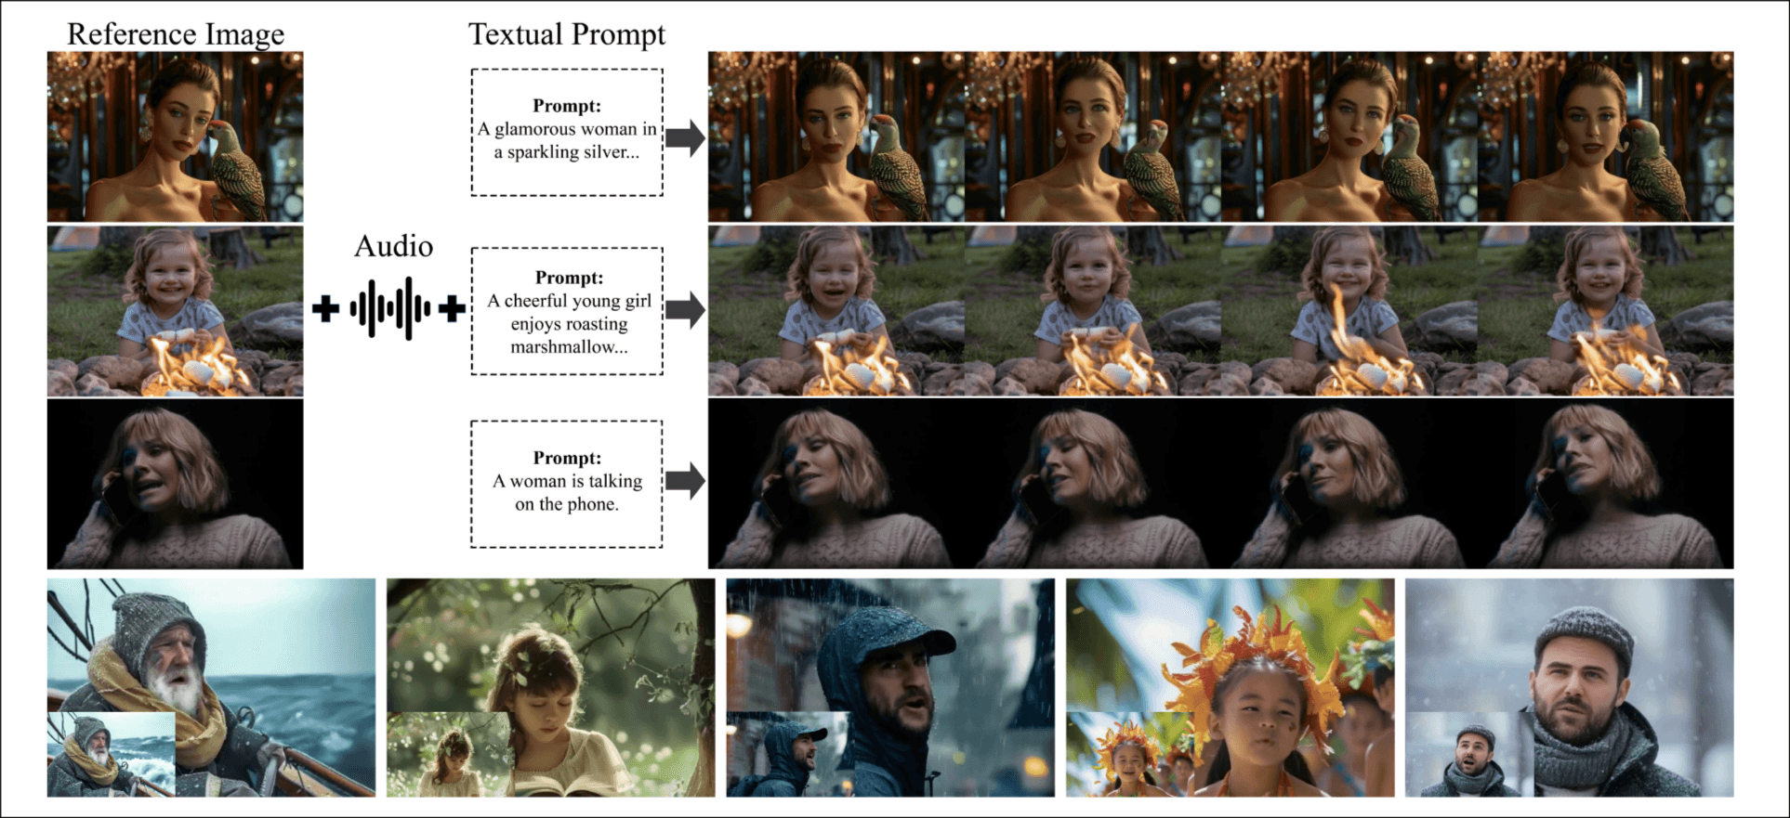Click the plus sign left of the waveform
The height and width of the screenshot is (818, 1790).
tap(325, 308)
